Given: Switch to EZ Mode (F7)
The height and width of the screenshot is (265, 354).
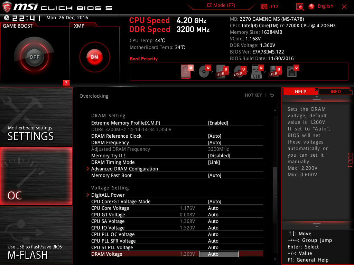Looking at the screenshot, I should tap(221, 6).
